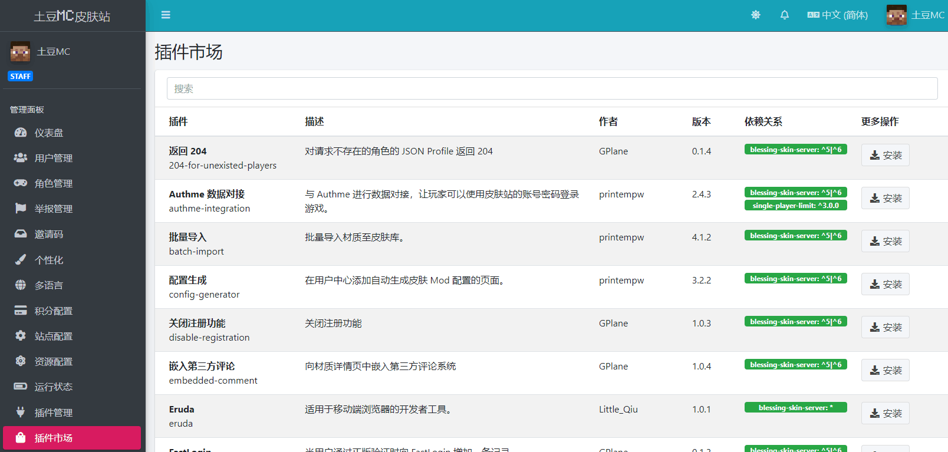Install the Authme 数据对接 plugin
Screen dimensions: 948x452
(885, 198)
